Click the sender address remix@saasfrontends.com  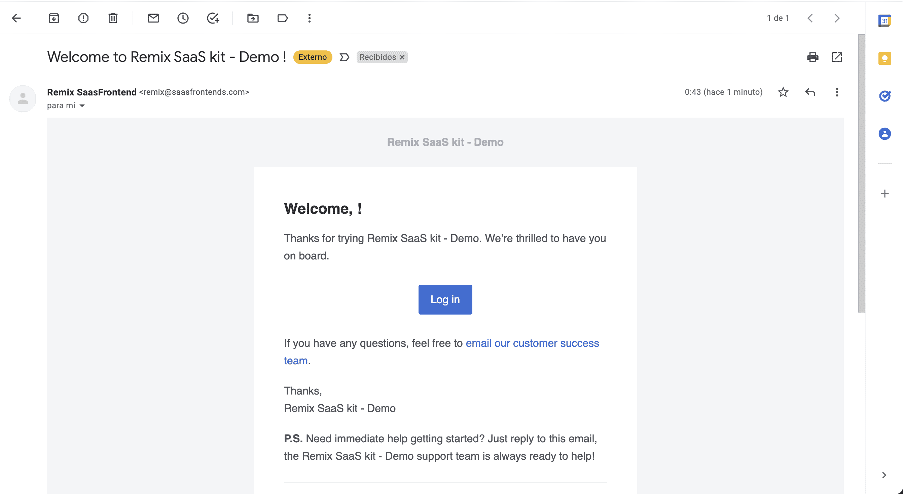194,92
